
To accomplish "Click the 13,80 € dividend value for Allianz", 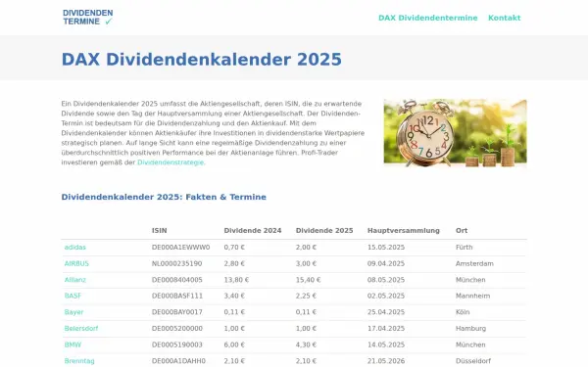I will click(x=236, y=280).
